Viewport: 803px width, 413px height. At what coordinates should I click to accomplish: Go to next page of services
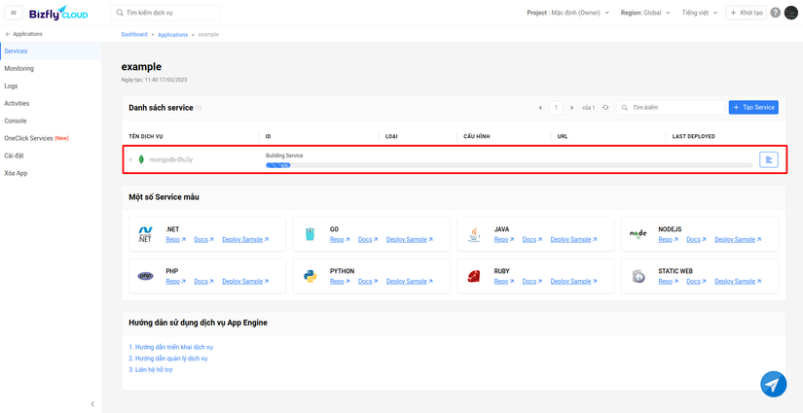pos(572,108)
